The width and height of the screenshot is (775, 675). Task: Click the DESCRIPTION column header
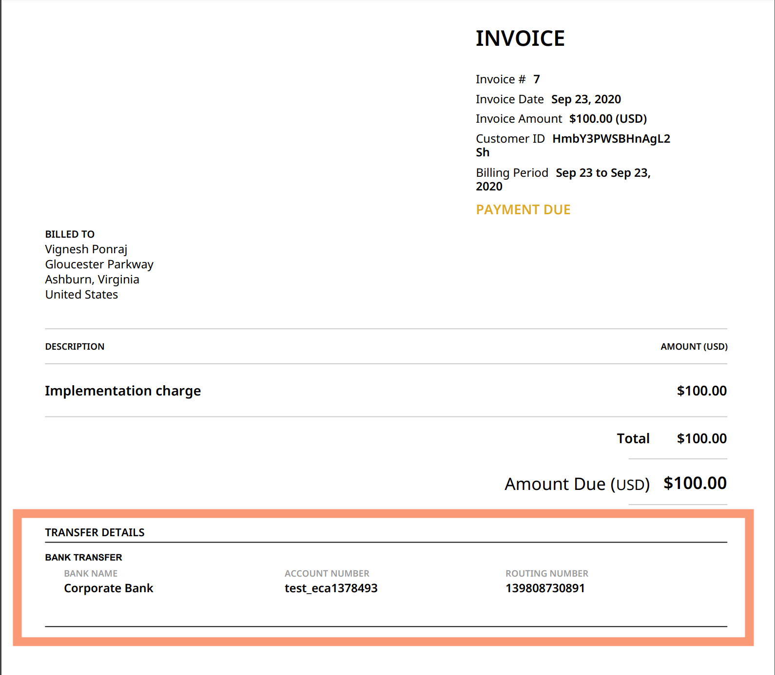coord(75,347)
